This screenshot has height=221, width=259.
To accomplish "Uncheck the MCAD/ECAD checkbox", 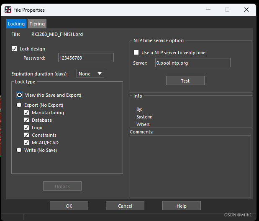I will (x=27, y=143).
